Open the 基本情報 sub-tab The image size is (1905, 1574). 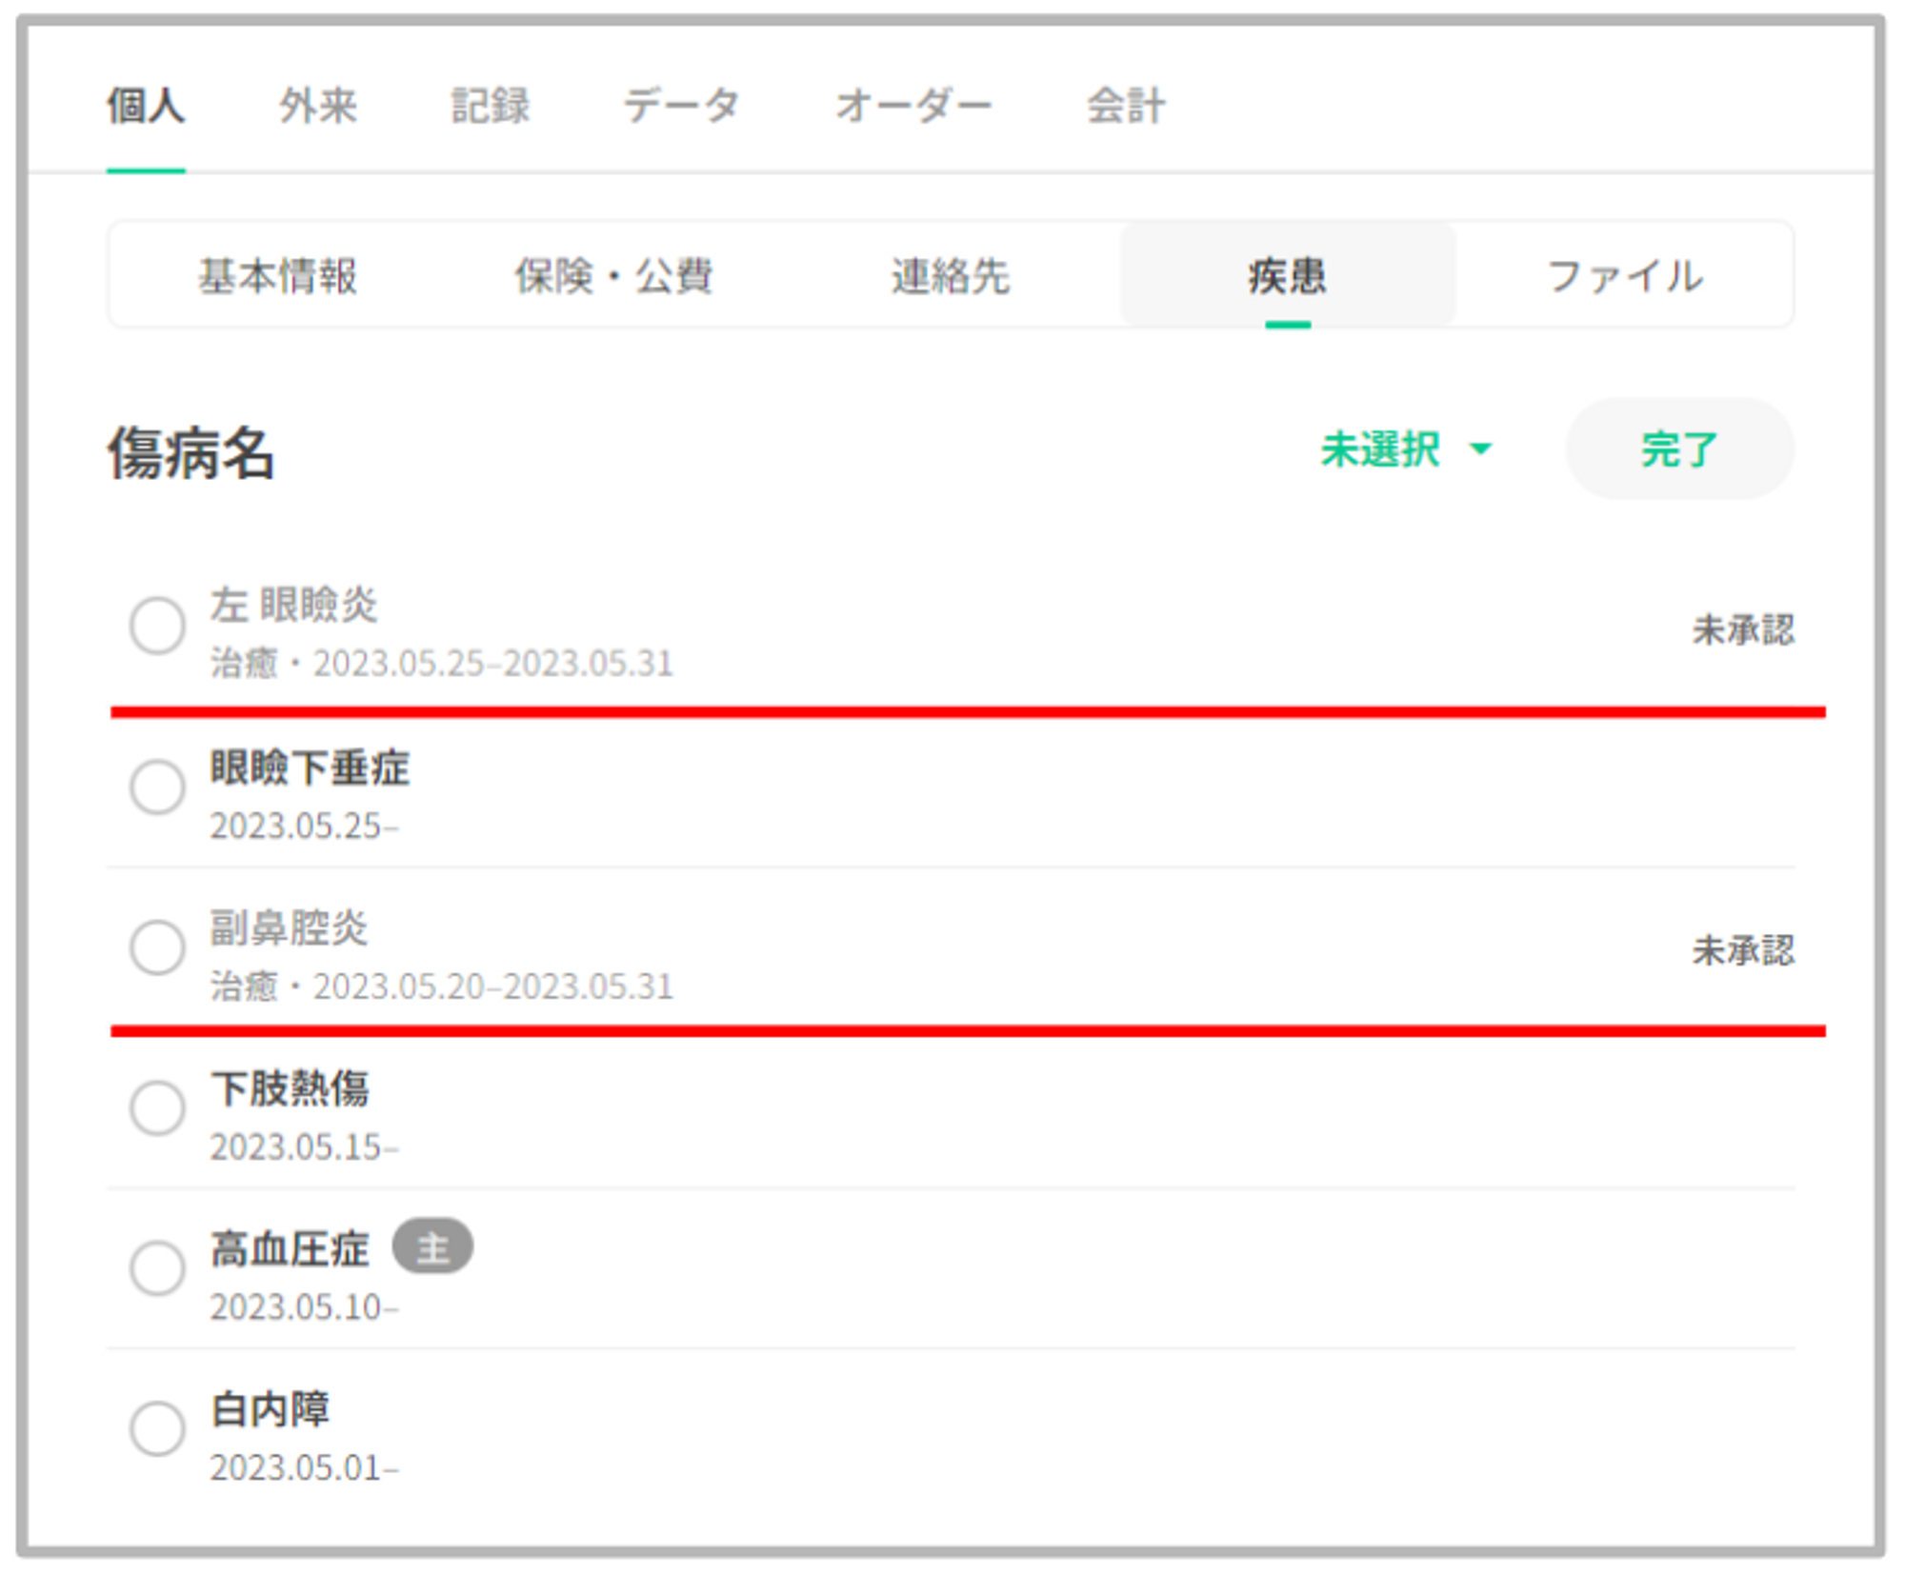277,276
